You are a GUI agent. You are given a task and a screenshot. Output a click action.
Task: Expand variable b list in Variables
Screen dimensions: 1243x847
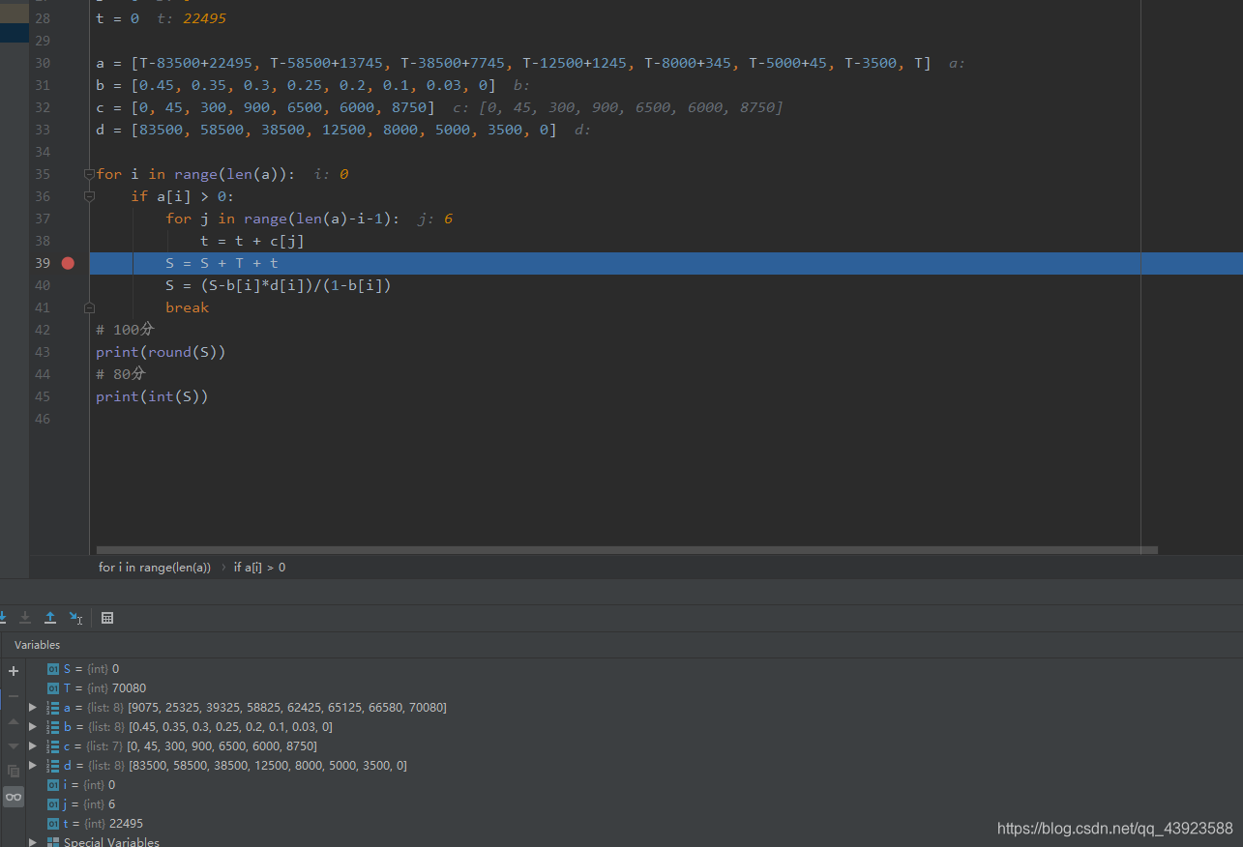[33, 727]
